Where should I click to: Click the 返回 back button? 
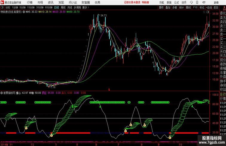(216, 7)
